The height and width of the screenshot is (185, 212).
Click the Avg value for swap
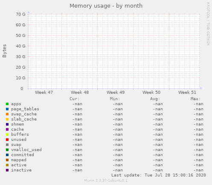158,145
